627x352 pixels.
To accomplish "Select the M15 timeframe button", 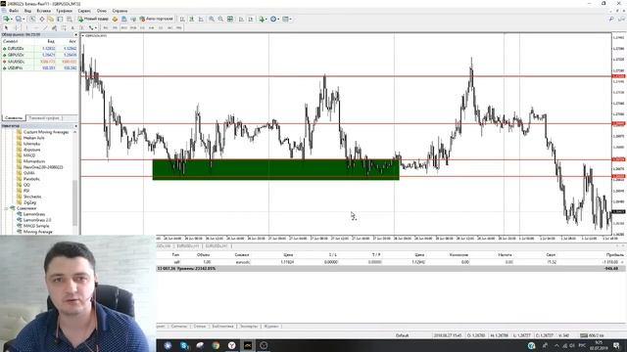I will (x=124, y=27).
